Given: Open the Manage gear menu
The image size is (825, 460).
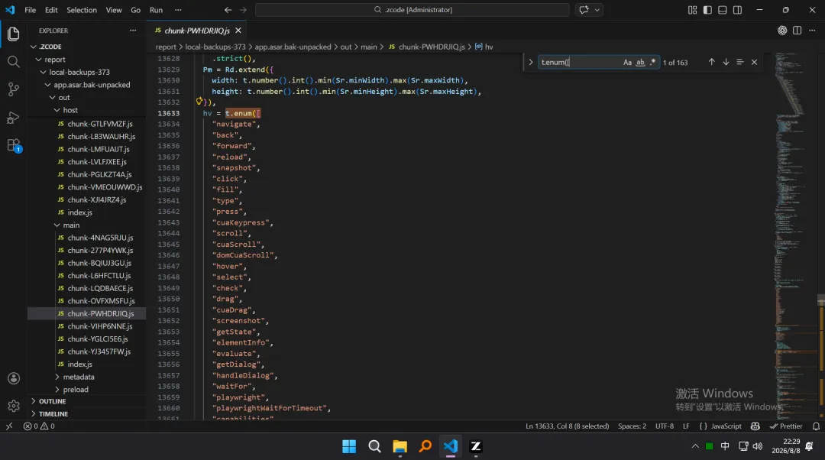Looking at the screenshot, I should click(x=14, y=406).
